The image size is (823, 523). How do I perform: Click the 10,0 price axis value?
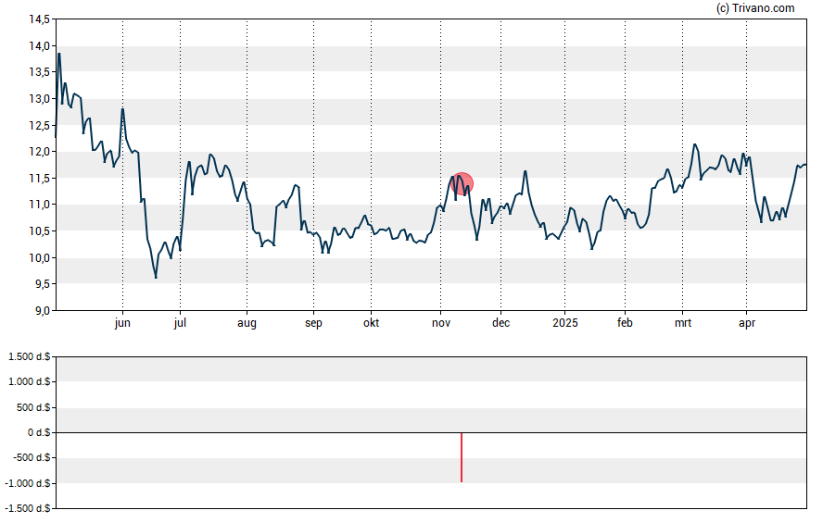[39, 258]
